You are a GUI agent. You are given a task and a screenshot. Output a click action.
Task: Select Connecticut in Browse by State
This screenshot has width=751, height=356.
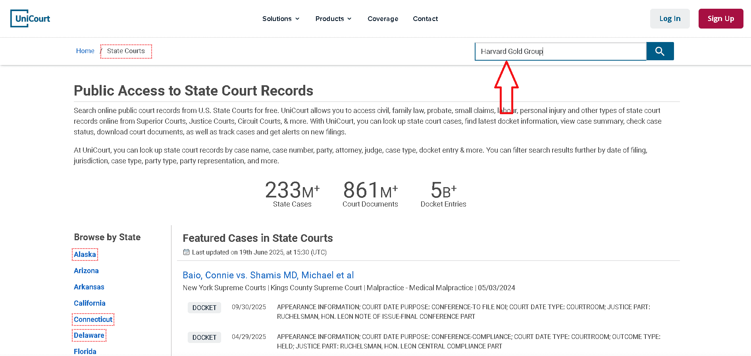click(x=93, y=320)
